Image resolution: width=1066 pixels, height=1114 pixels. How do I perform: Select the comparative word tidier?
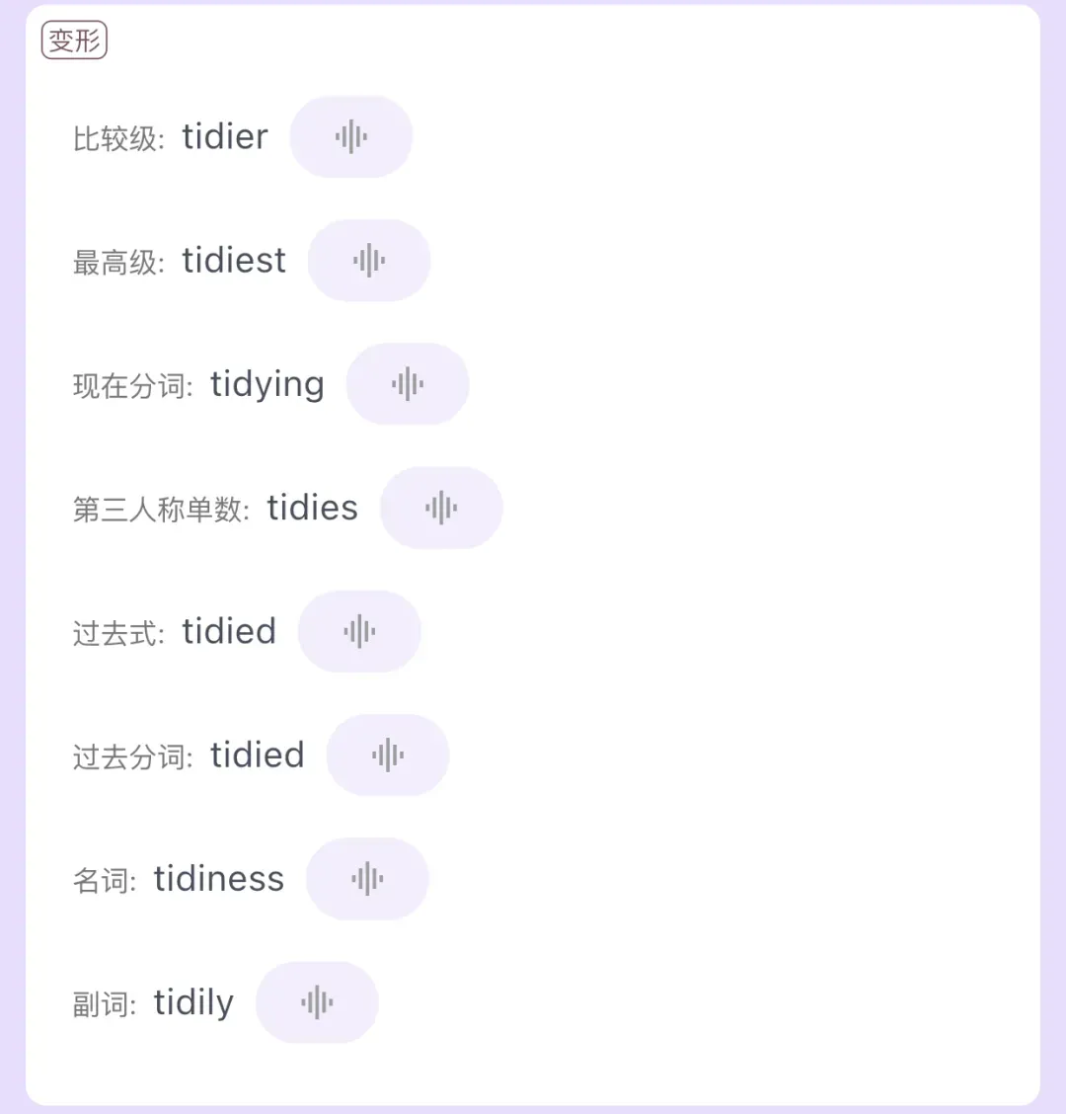click(x=225, y=136)
